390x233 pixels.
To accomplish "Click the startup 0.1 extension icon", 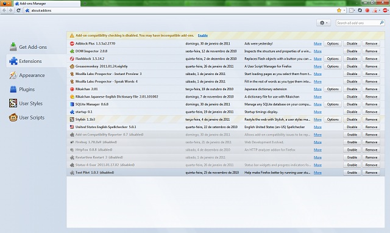I will pyautogui.click(x=72, y=112).
